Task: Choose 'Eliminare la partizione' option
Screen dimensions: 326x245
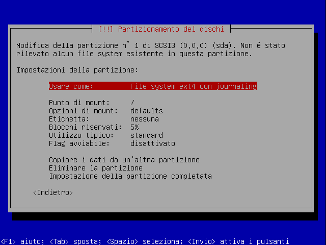Action: [x=96, y=168]
